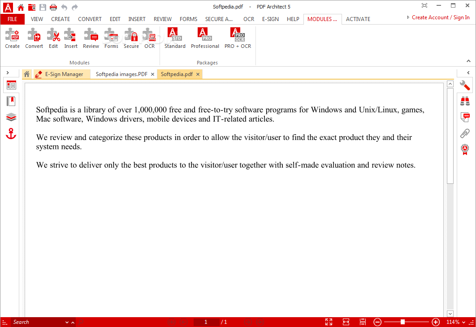Click the fit width icon in status bar

click(346, 322)
